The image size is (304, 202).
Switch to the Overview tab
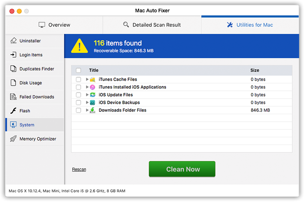[x=54, y=25]
